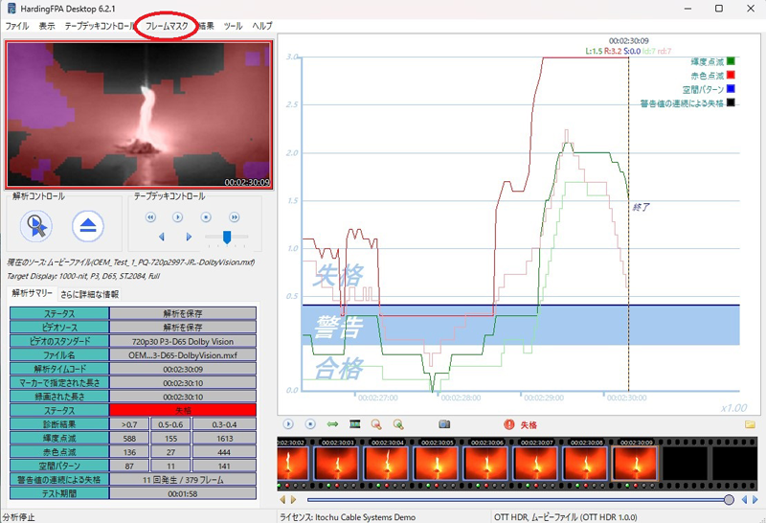Click the zoom in magnifier icon
Image resolution: width=766 pixels, height=523 pixels.
398,424
